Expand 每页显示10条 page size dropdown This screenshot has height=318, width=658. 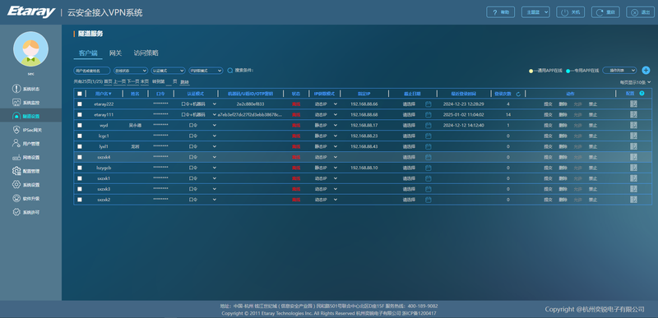(635, 82)
